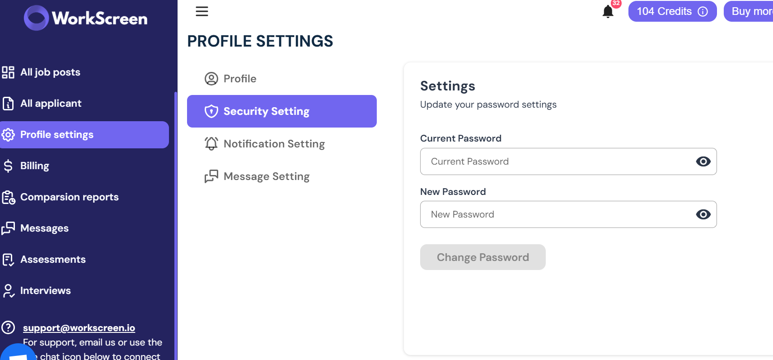
Task: Open the support@workscreen.io email link
Action: click(x=79, y=328)
